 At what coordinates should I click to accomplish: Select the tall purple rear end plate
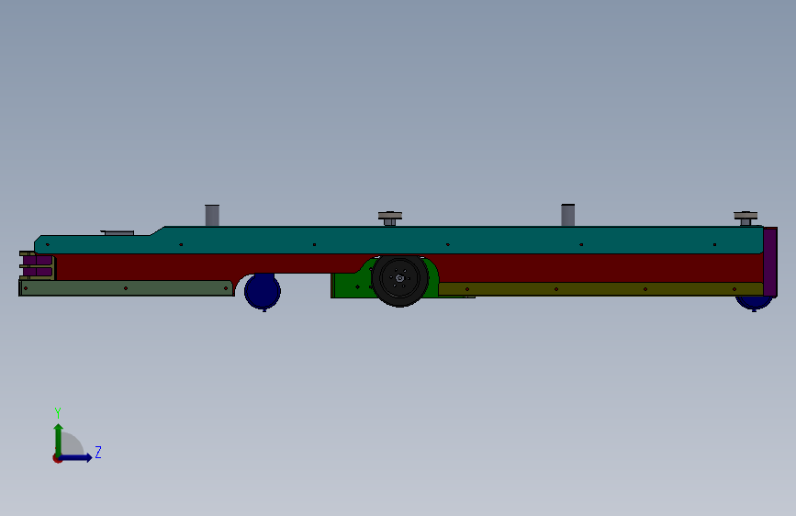coord(770,262)
